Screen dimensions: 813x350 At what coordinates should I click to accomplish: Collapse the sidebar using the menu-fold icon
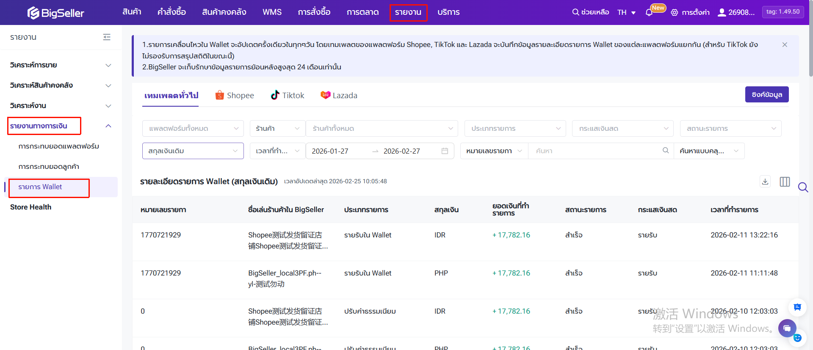107,37
